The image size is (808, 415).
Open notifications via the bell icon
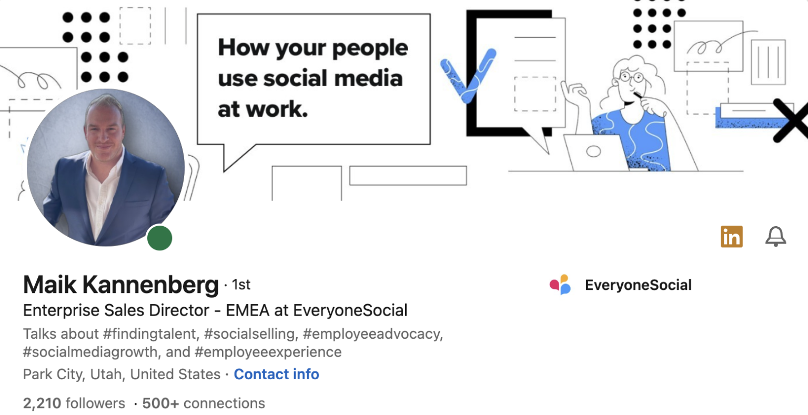(x=775, y=237)
